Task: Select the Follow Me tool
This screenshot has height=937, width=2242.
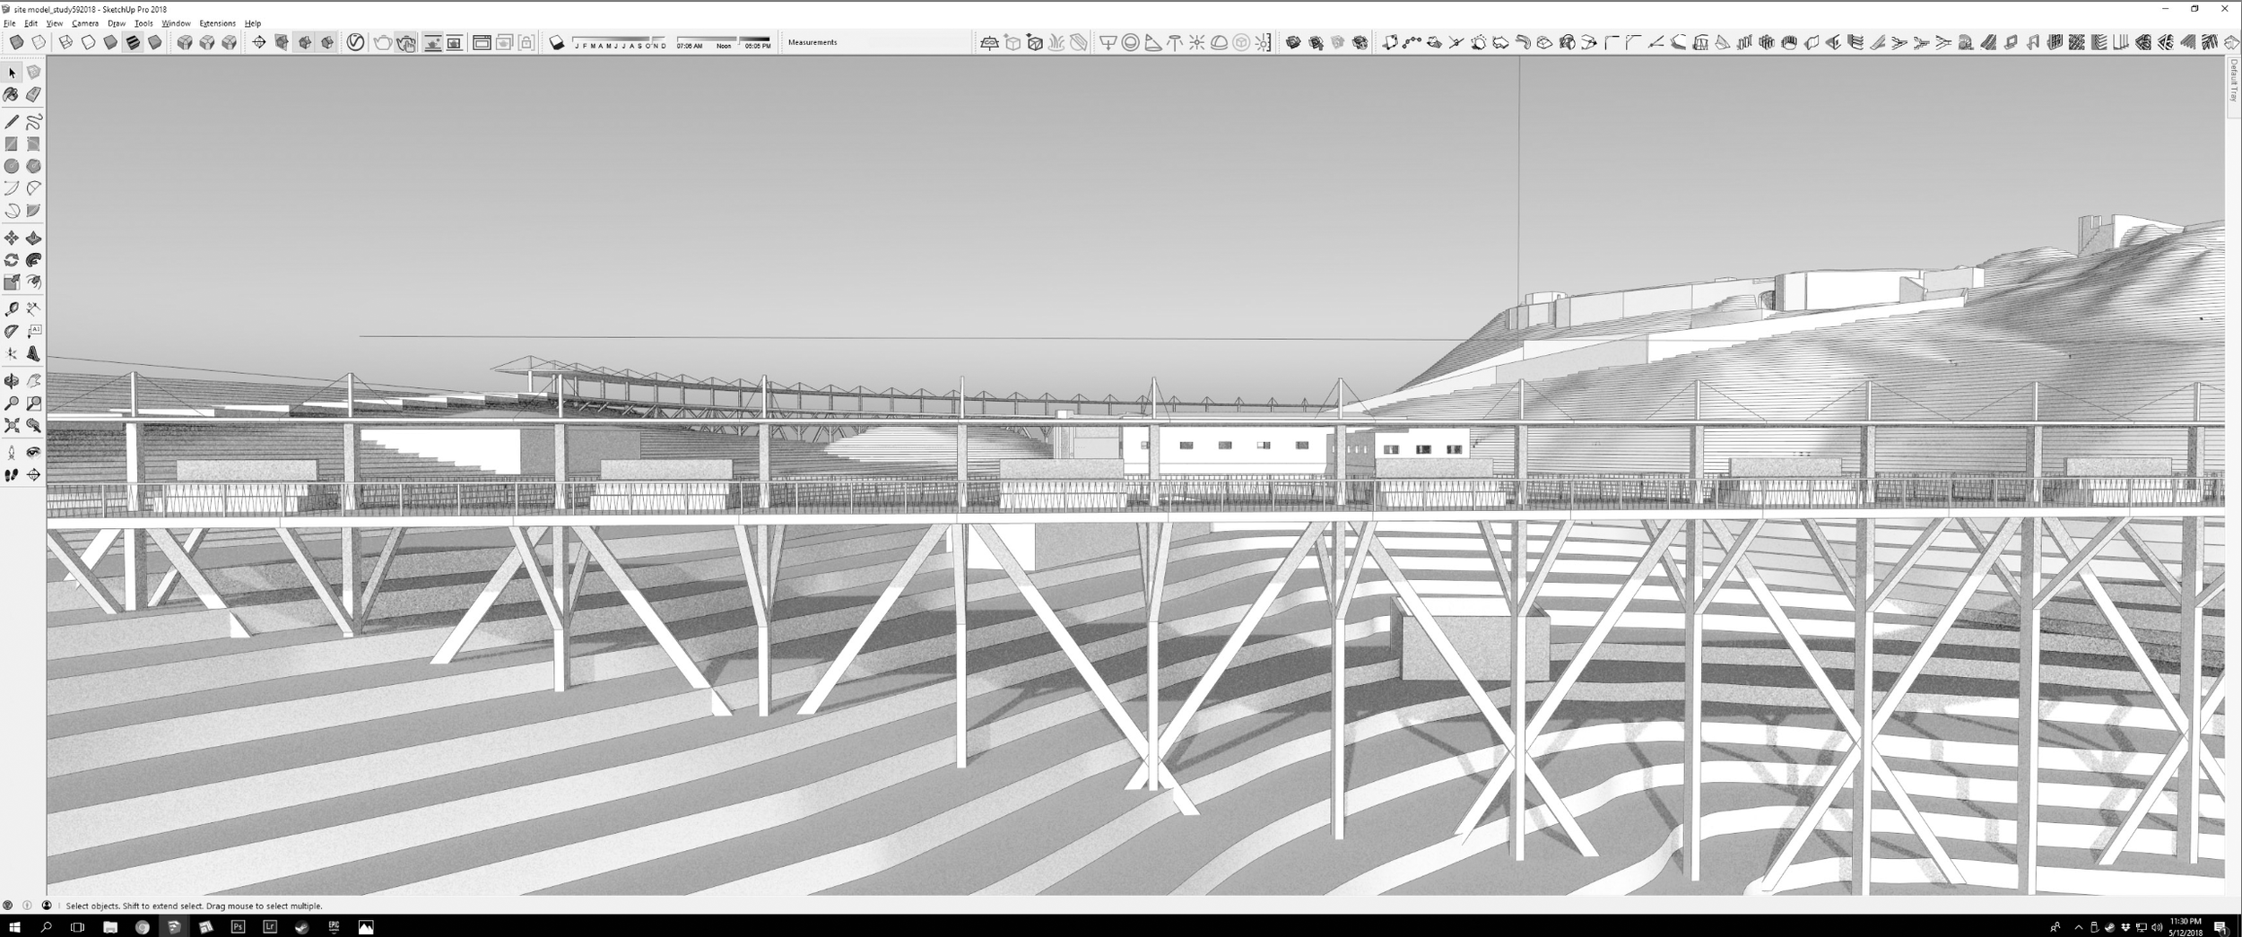Action: [x=33, y=260]
